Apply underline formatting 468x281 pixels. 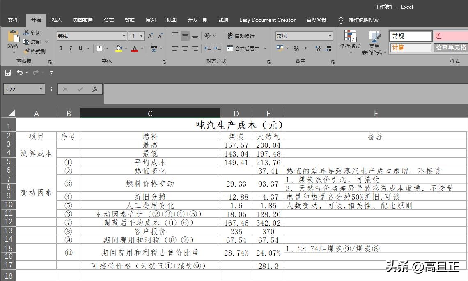tap(80, 48)
